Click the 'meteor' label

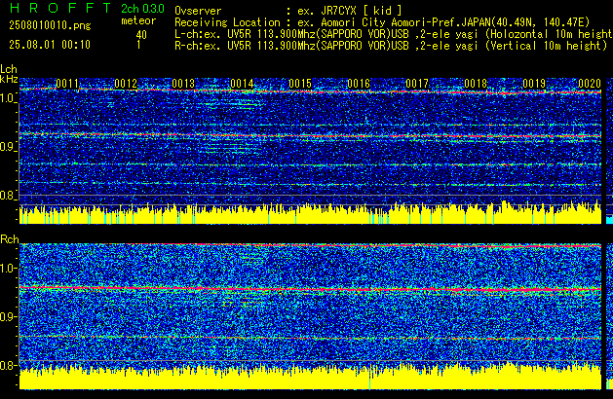138,20
